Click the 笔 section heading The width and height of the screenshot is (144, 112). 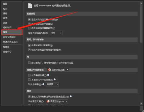click(28, 57)
